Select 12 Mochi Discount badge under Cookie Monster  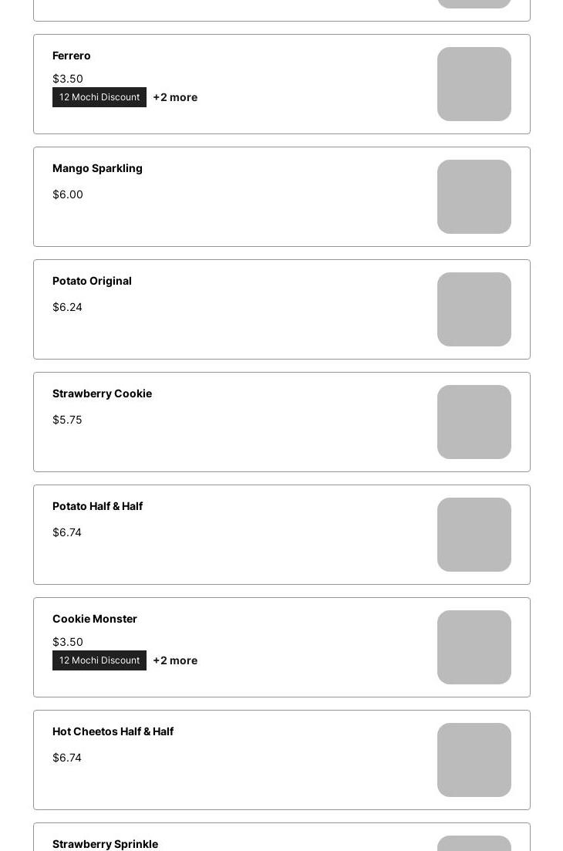(x=99, y=660)
